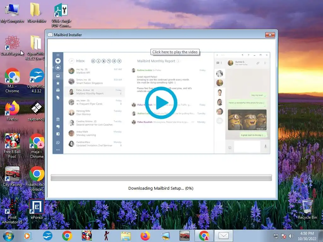
Task: Open plain Chrome icon in taskbar
Action: [x=67, y=236]
